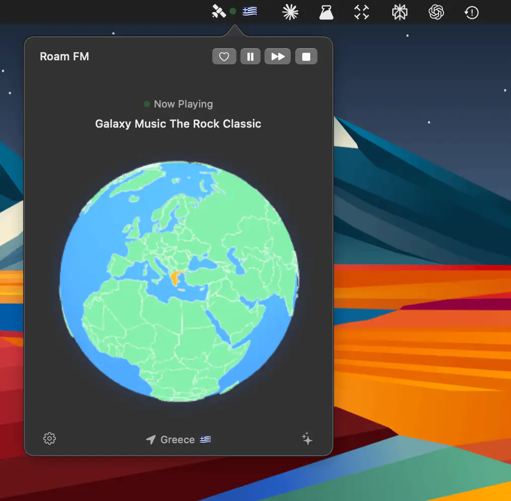The height and width of the screenshot is (501, 511).
Task: Click the sparkles icon in popup footer
Action: (x=307, y=439)
